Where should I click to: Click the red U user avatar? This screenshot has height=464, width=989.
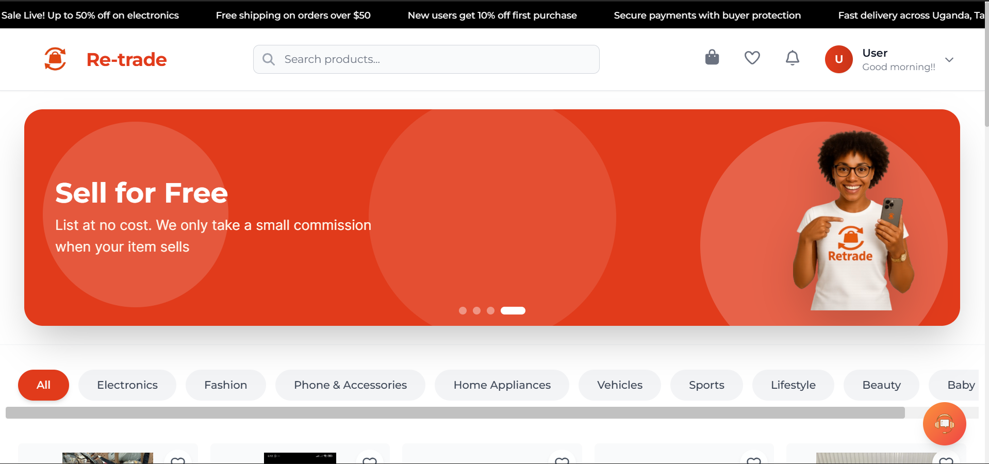838,59
